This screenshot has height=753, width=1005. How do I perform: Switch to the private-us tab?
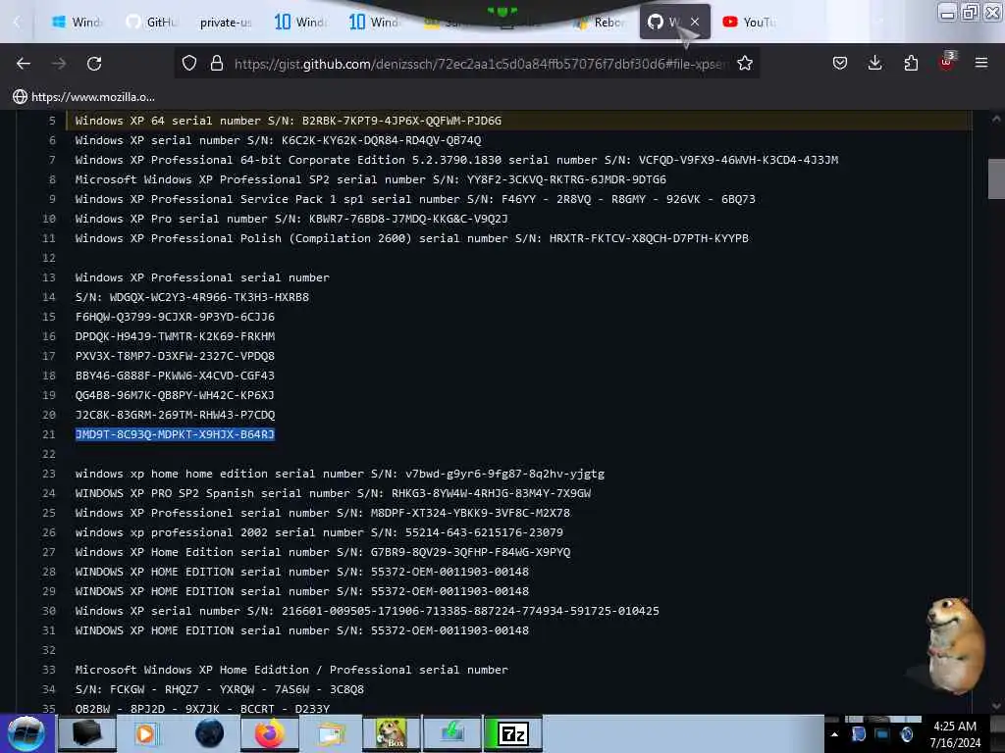[x=226, y=22]
